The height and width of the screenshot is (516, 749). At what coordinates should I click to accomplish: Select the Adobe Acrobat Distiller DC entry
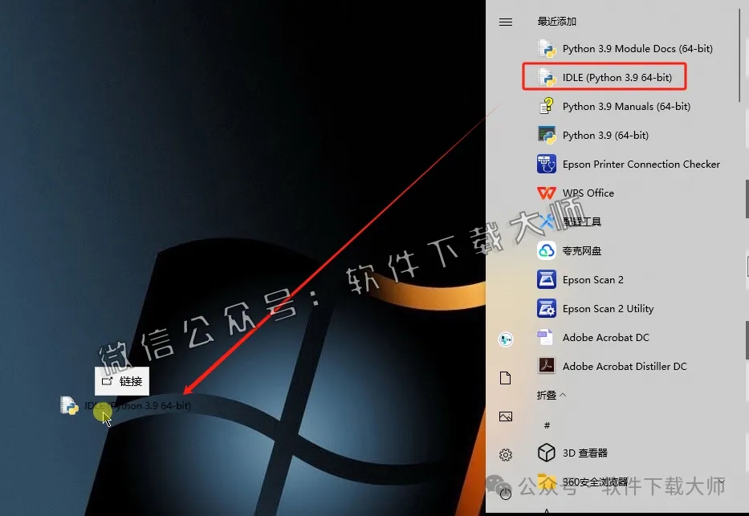tap(624, 366)
